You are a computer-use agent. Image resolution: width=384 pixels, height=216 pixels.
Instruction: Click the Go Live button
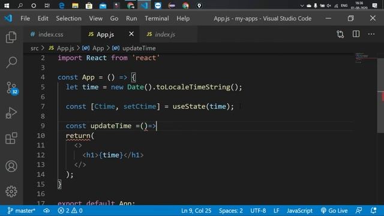click(x=334, y=211)
